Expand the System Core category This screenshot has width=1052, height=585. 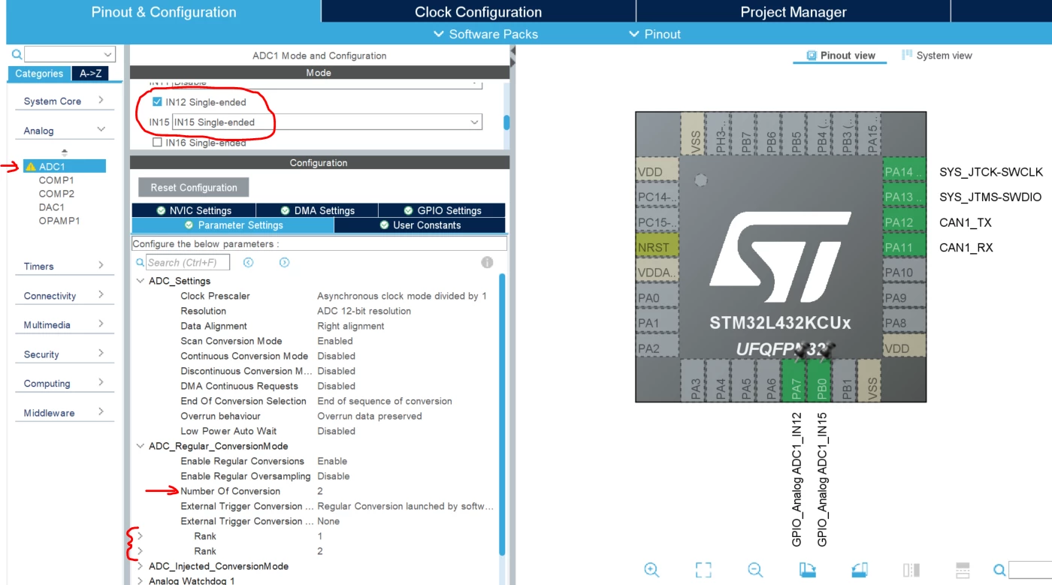tap(101, 101)
